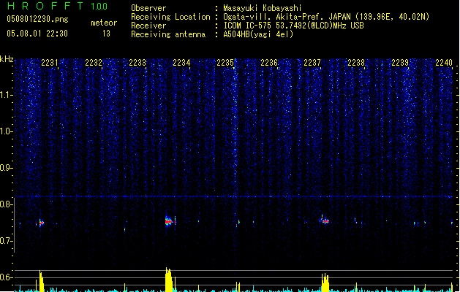Click the ICOM IC-575 receiver text
The image size is (460, 292).
pos(293,26)
